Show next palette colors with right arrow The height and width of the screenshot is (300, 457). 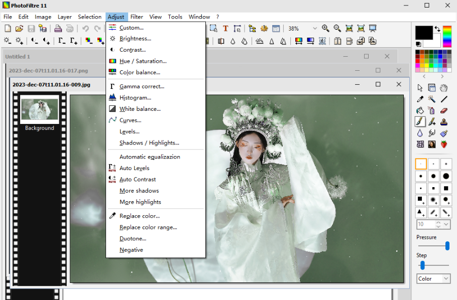tap(442, 76)
